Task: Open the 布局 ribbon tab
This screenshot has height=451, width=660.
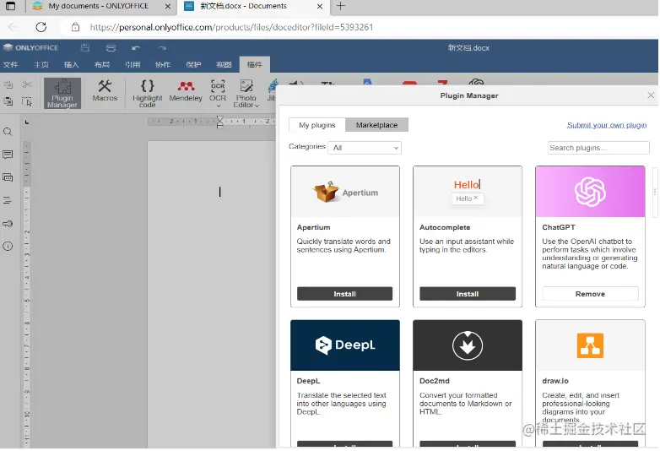Action: click(102, 64)
